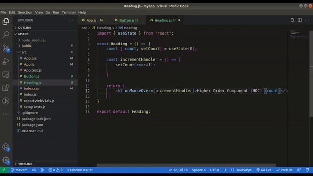Open the File menu
Screen dimensions: 313x176
[3, 12]
